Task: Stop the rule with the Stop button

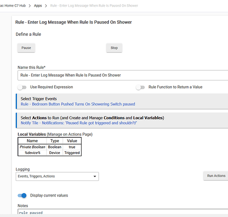Action: pos(114,48)
